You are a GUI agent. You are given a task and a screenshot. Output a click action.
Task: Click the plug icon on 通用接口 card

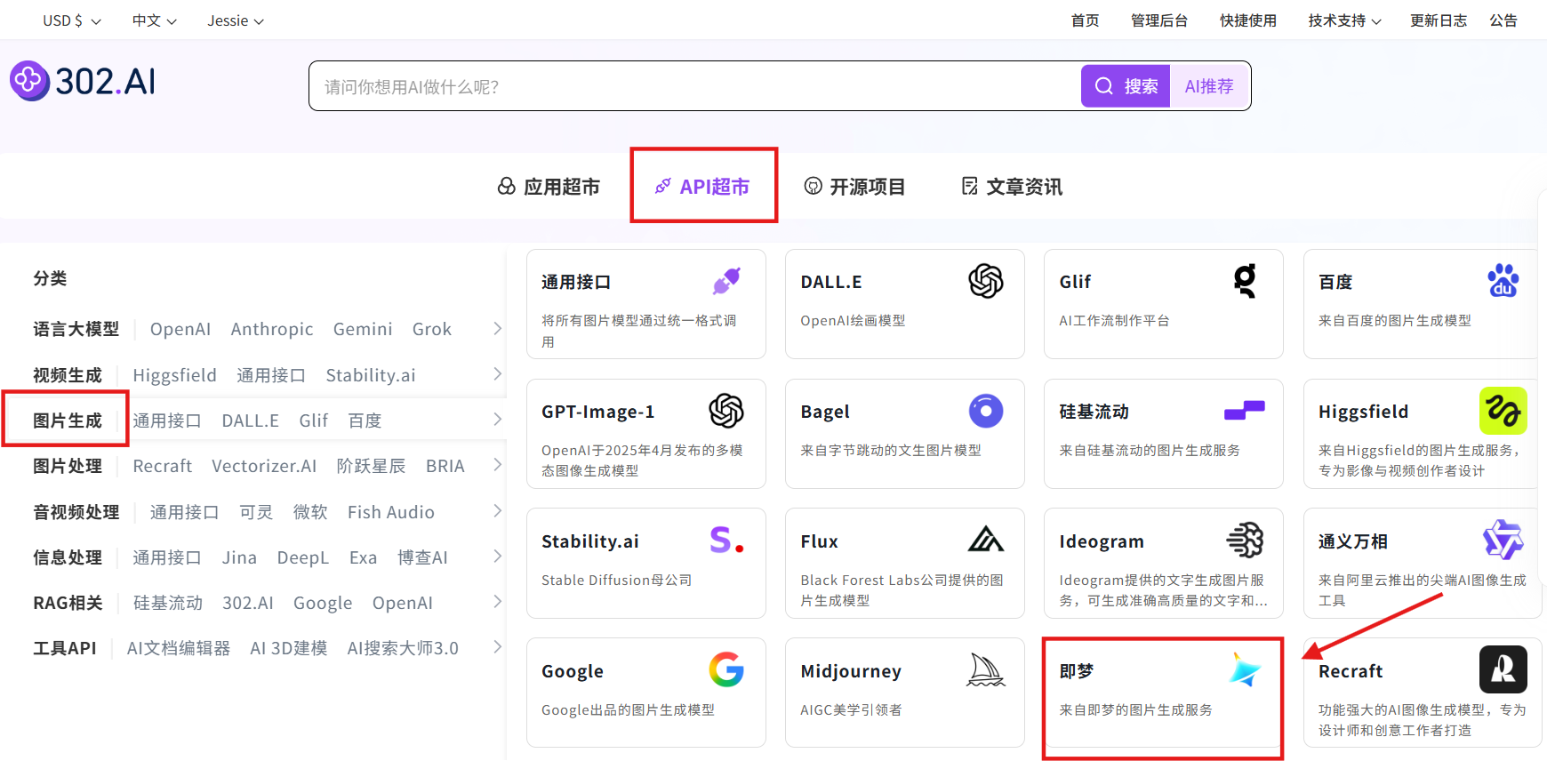726,282
